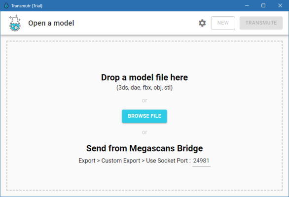Click the TRANSMUTE button
This screenshot has width=289, height=197.
(261, 23)
